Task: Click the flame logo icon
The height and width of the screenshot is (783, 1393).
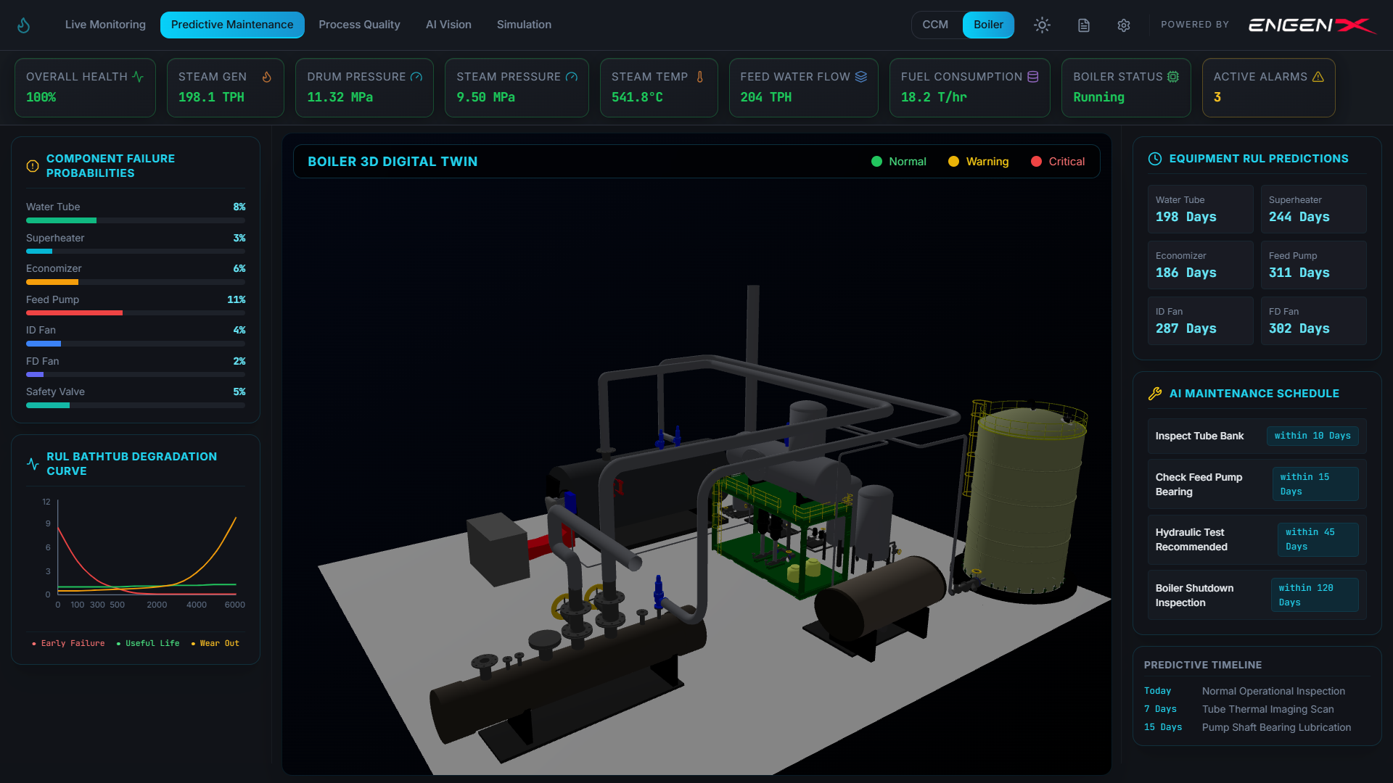Action: pos(24,25)
